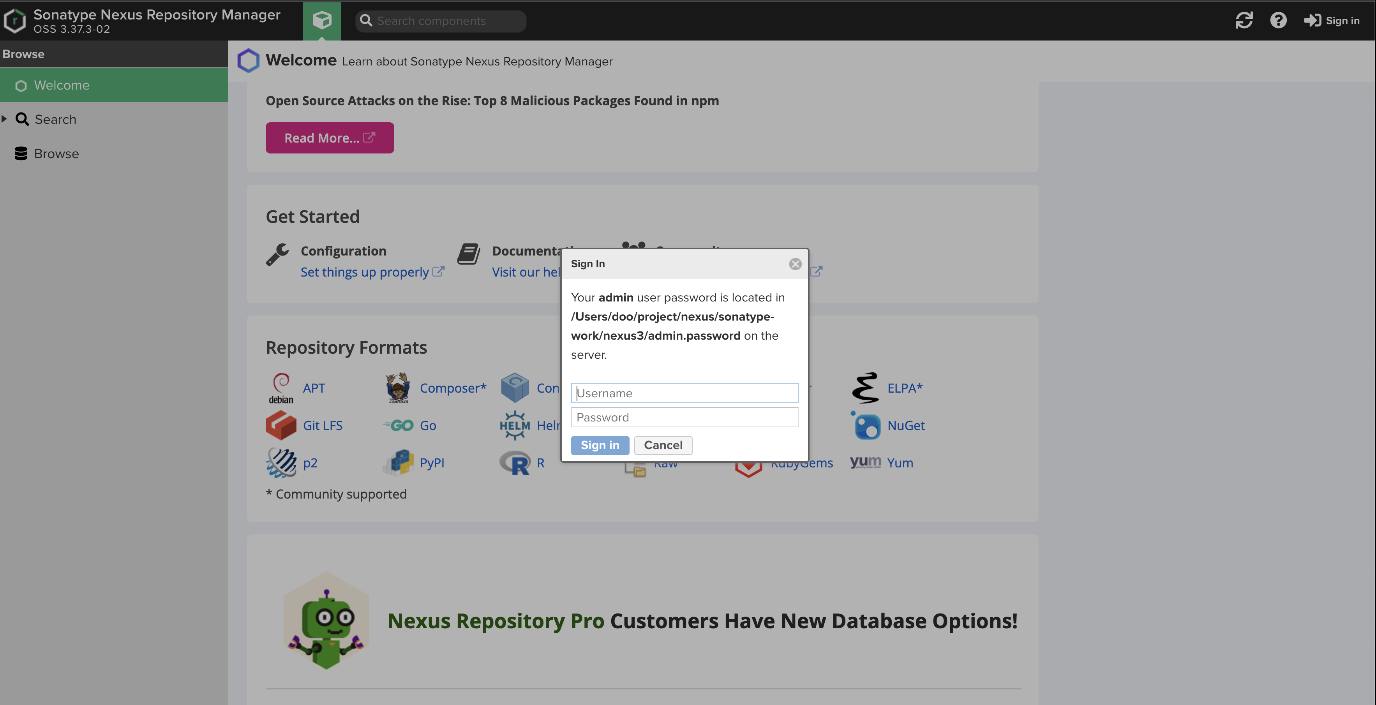Screen dimensions: 1376x705
Task: Click the Username input field
Action: [x=684, y=393]
